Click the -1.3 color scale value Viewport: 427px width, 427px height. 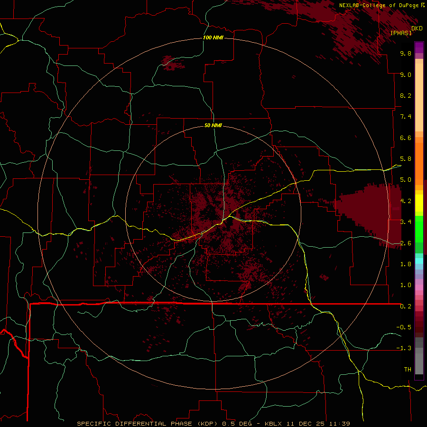404,348
